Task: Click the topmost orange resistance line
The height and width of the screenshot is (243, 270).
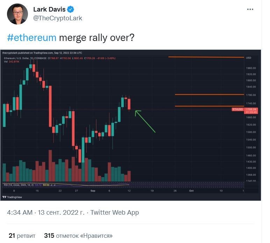Action: pos(206,57)
